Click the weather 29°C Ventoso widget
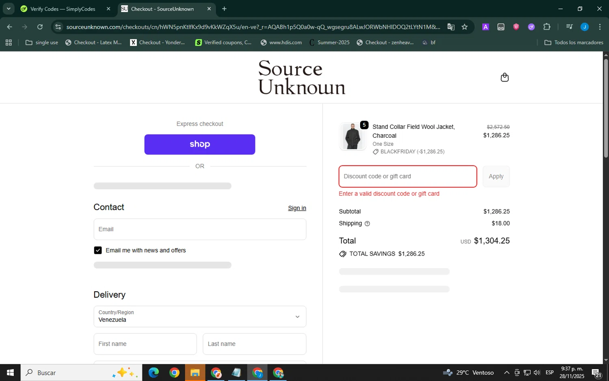The height and width of the screenshot is (381, 609). click(469, 372)
